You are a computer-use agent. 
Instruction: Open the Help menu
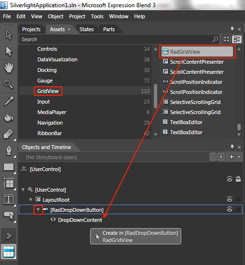(140, 16)
